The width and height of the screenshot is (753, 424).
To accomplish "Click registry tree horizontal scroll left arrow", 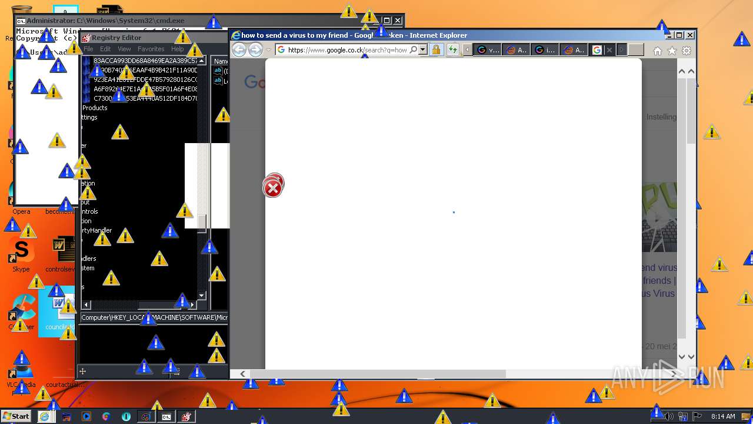I will (x=86, y=304).
